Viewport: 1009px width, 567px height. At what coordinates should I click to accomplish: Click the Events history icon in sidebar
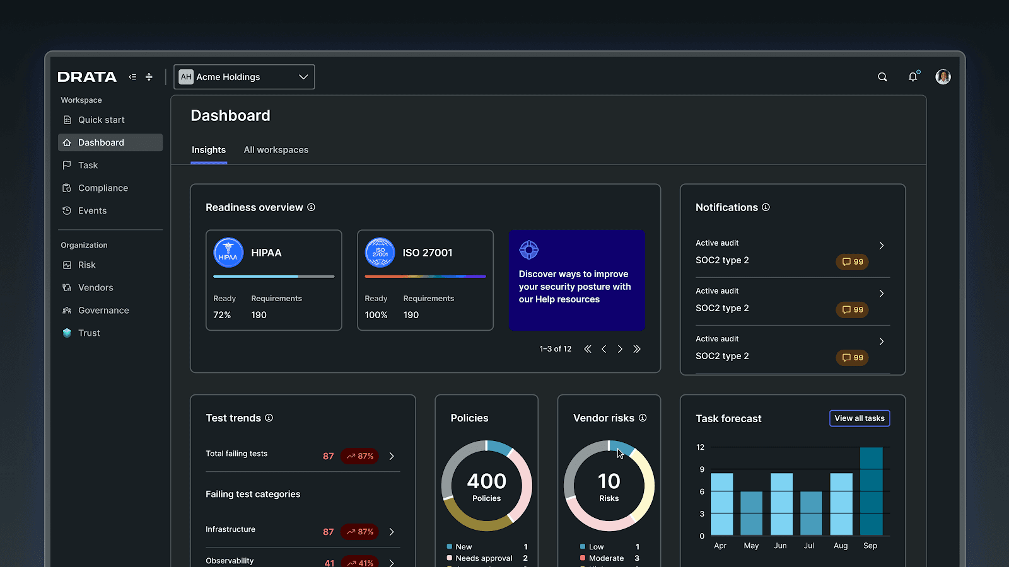tap(67, 210)
